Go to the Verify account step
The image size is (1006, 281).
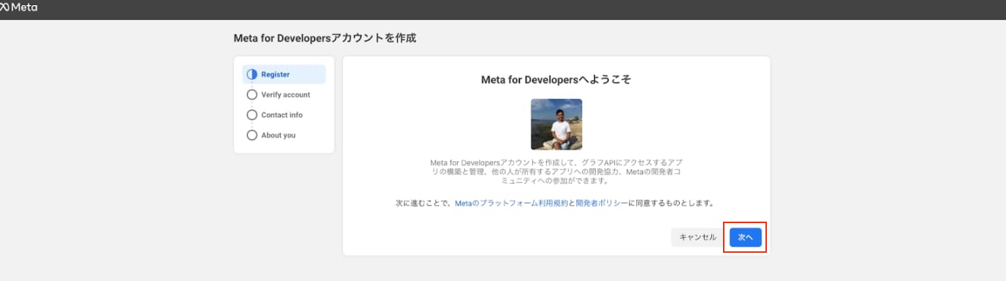click(x=286, y=95)
